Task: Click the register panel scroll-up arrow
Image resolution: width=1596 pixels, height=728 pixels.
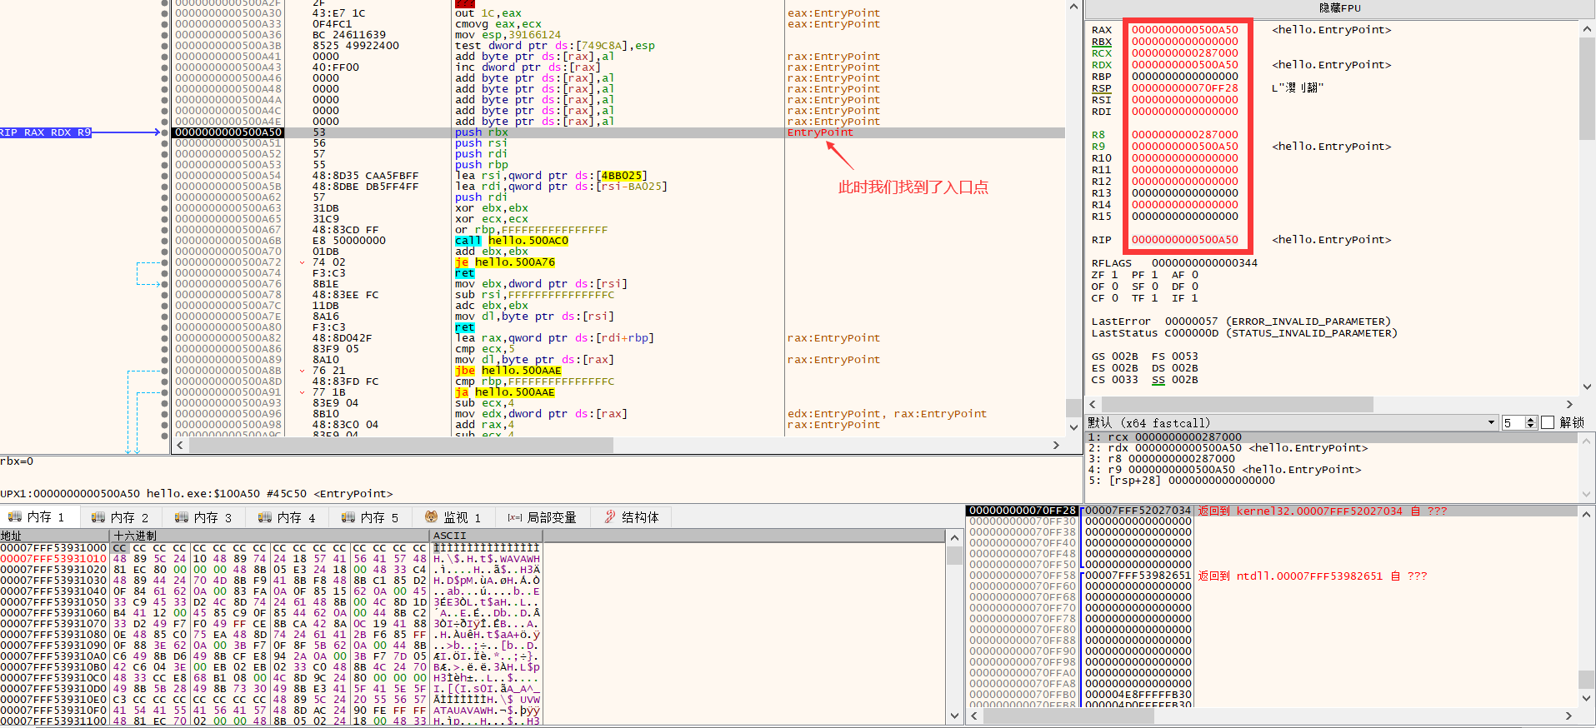Action: 1587,29
